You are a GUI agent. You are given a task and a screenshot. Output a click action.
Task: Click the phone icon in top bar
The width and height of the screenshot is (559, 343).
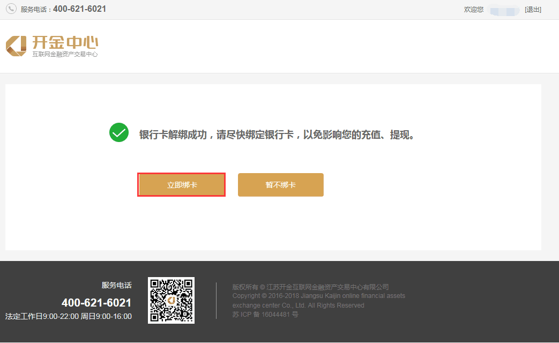(11, 9)
